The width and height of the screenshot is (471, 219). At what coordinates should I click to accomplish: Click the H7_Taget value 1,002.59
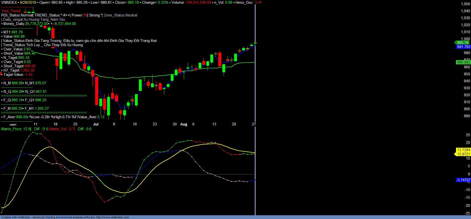[28, 70]
